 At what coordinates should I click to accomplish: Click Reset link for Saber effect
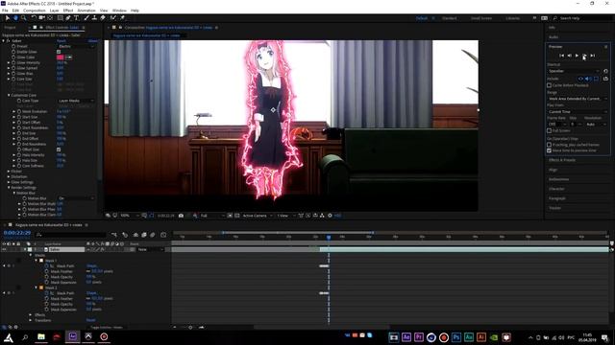(61, 40)
